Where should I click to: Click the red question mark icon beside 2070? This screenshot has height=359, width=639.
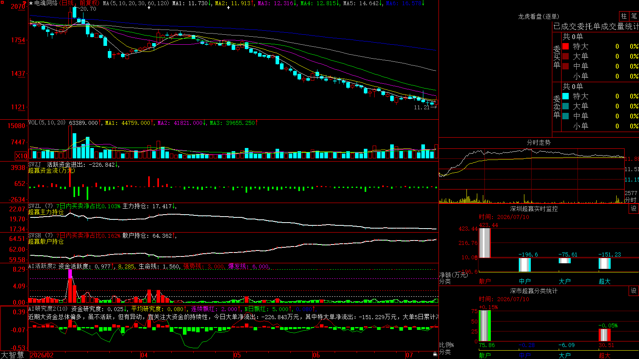pyautogui.click(x=25, y=3)
